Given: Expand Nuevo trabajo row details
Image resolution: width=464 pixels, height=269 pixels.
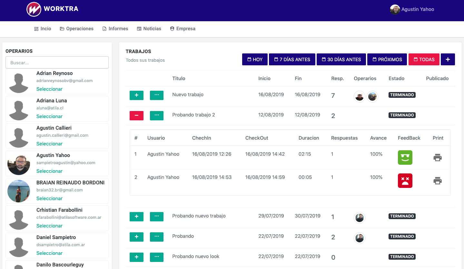Looking at the screenshot, I should (136, 95).
